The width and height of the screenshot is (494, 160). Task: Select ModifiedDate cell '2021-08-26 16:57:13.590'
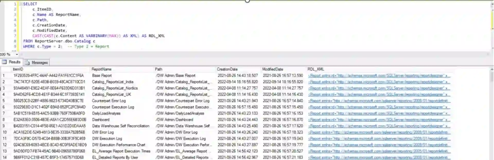(x=283, y=76)
